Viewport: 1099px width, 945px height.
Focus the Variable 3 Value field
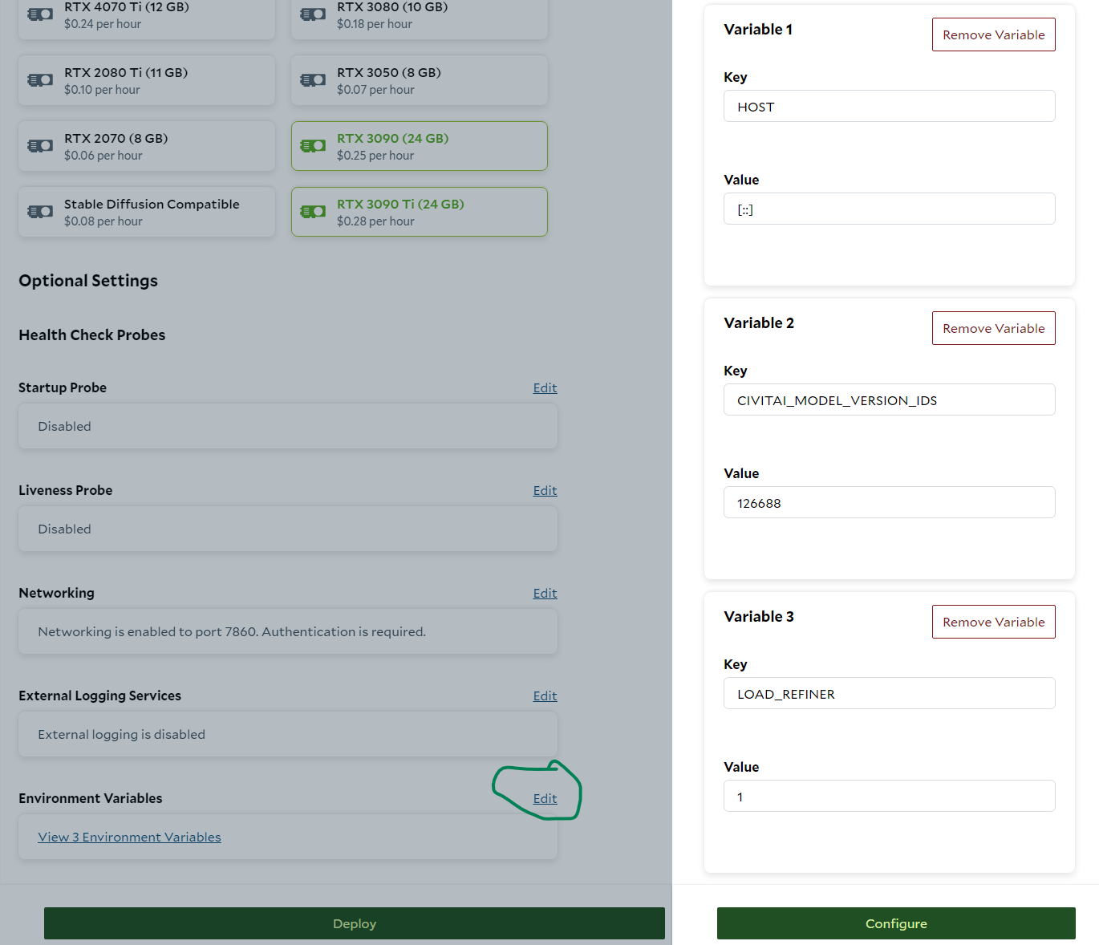pos(889,796)
